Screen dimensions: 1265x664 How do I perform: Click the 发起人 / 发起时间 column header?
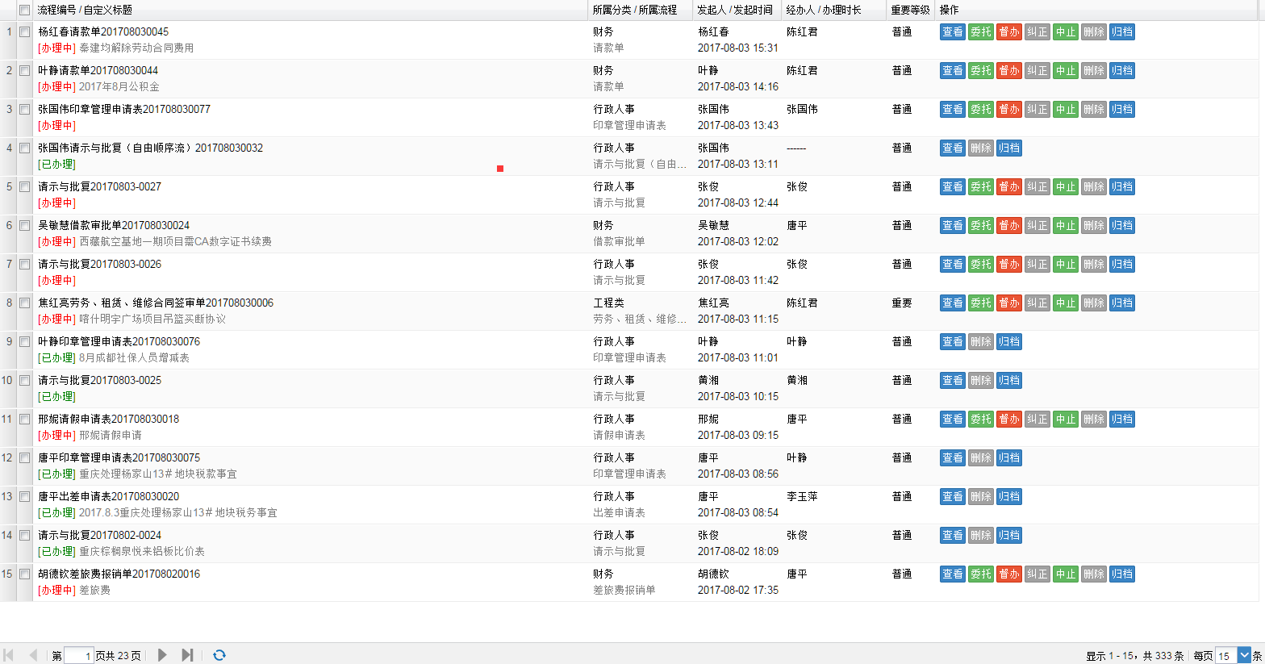734,10
